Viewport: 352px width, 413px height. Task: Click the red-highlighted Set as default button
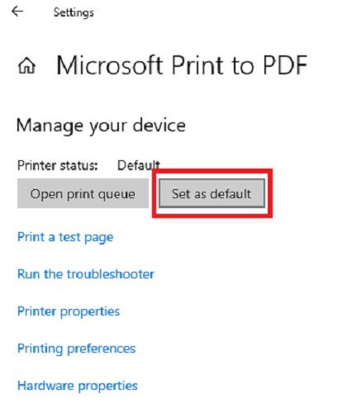coord(212,193)
